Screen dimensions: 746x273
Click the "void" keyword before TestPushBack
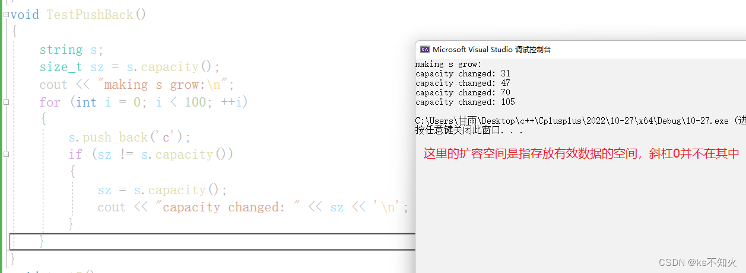[24, 15]
